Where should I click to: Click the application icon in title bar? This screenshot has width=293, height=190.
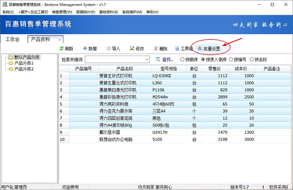pos(5,4)
